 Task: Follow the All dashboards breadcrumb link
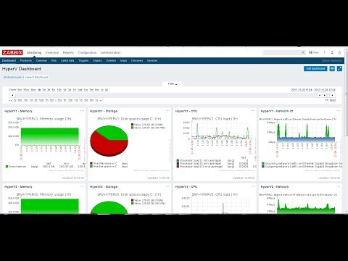(12, 78)
